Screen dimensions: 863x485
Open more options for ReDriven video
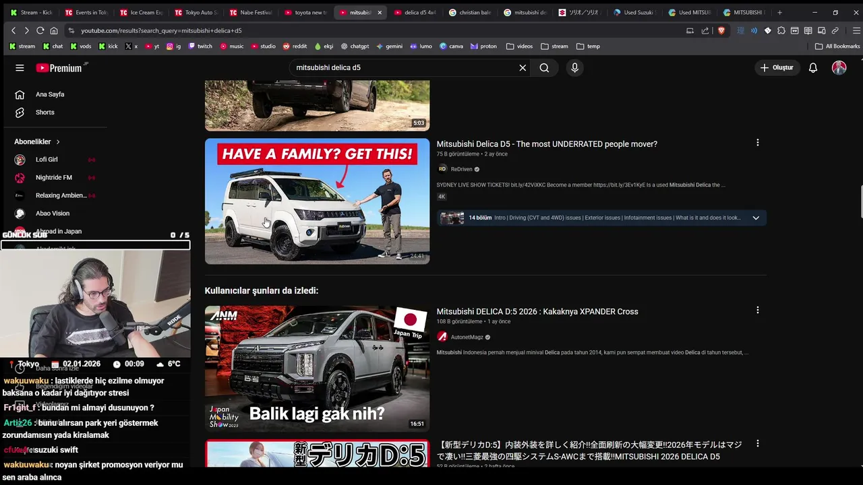[757, 143]
